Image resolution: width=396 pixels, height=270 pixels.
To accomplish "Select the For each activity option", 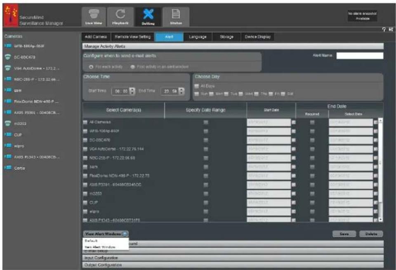I will pyautogui.click(x=91, y=67).
